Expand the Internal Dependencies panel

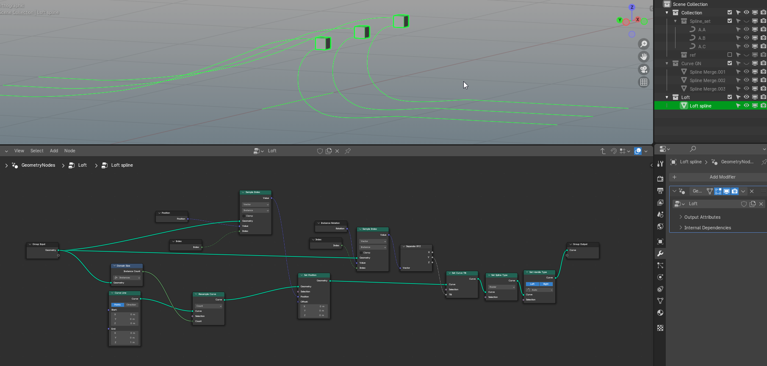pyautogui.click(x=707, y=228)
